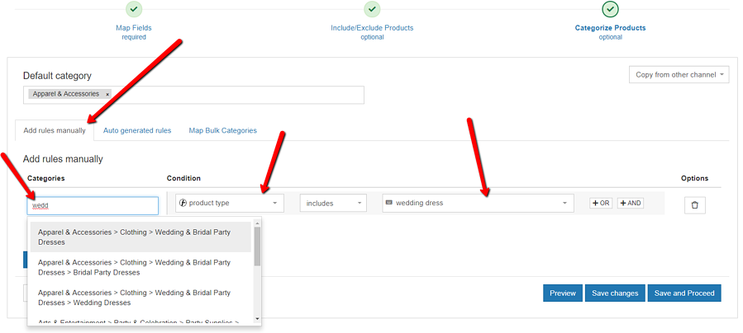Screen dimensions: 743x333
Task: Delete the rule with the trash icon
Action: tap(695, 205)
